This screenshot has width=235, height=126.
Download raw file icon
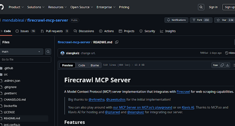(228, 65)
